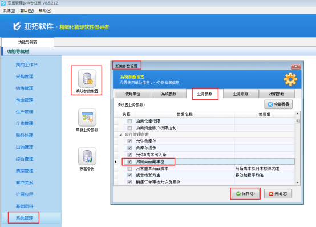The width and height of the screenshot is (316, 227).
Task: Enable 启用仓库权限 checkbox
Action: (x=129, y=121)
